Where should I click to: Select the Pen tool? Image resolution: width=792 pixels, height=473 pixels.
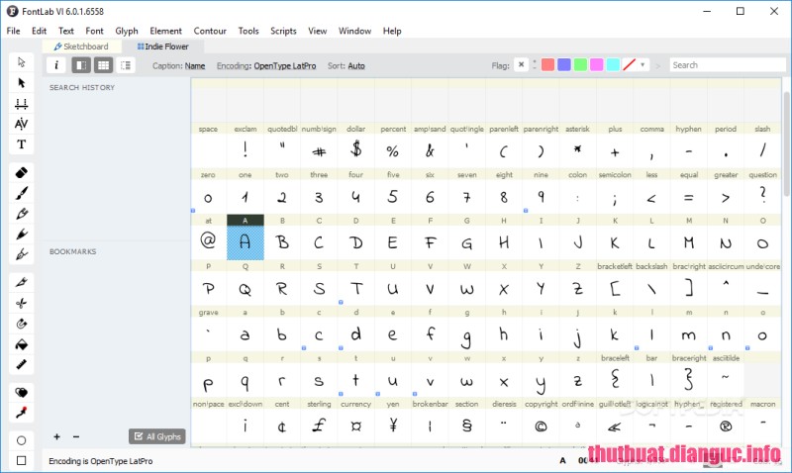click(x=21, y=254)
